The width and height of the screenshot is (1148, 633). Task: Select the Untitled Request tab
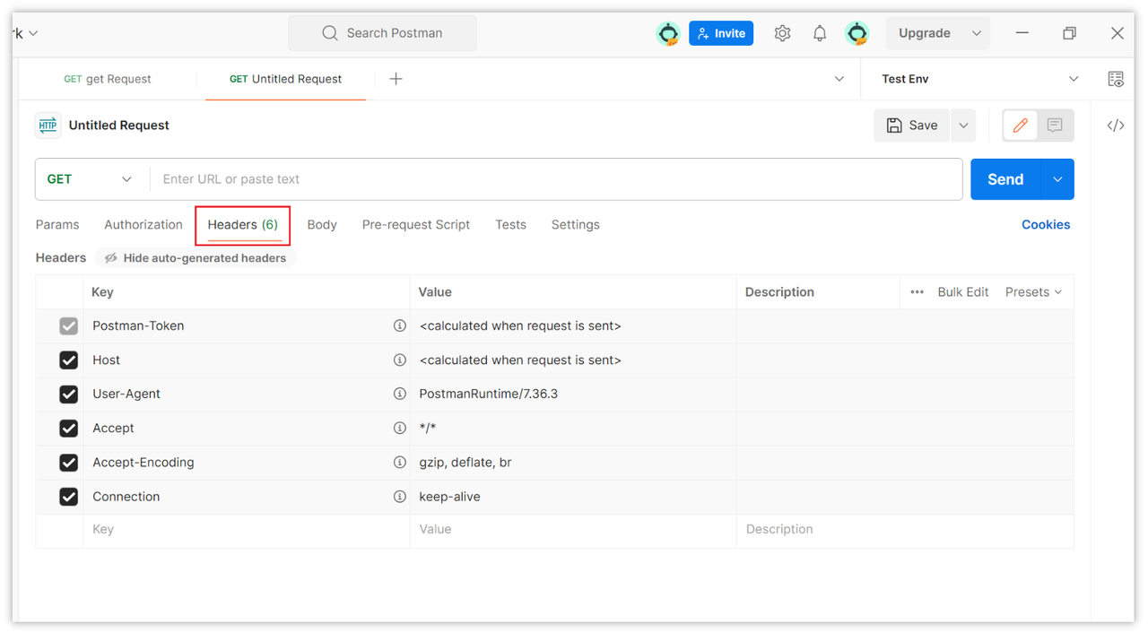coord(285,79)
